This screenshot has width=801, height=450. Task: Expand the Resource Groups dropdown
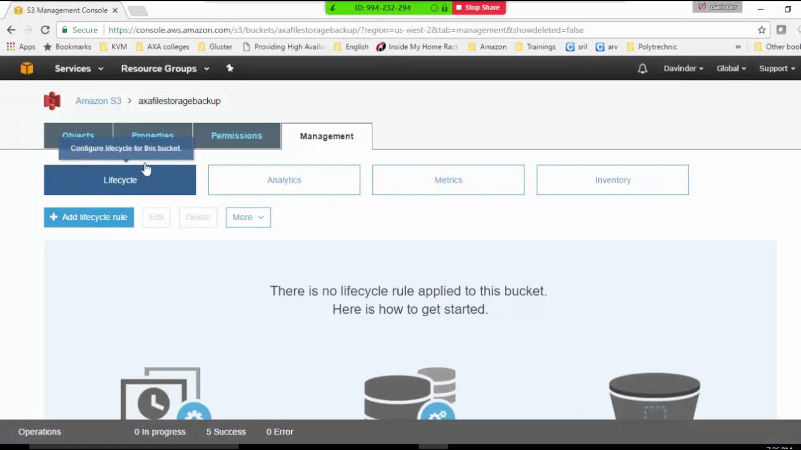point(165,69)
